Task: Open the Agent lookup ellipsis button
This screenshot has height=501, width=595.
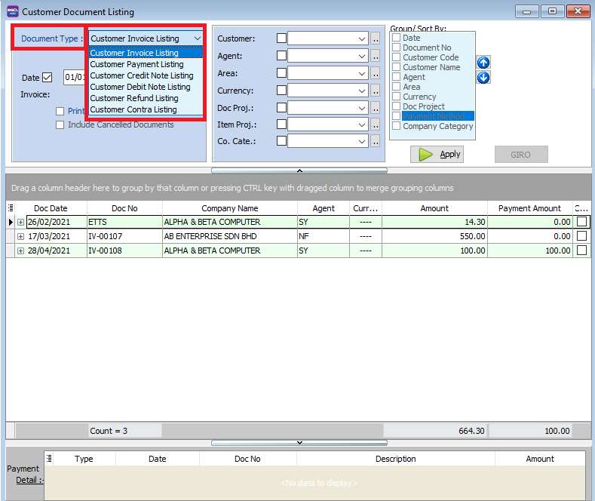Action: click(375, 56)
